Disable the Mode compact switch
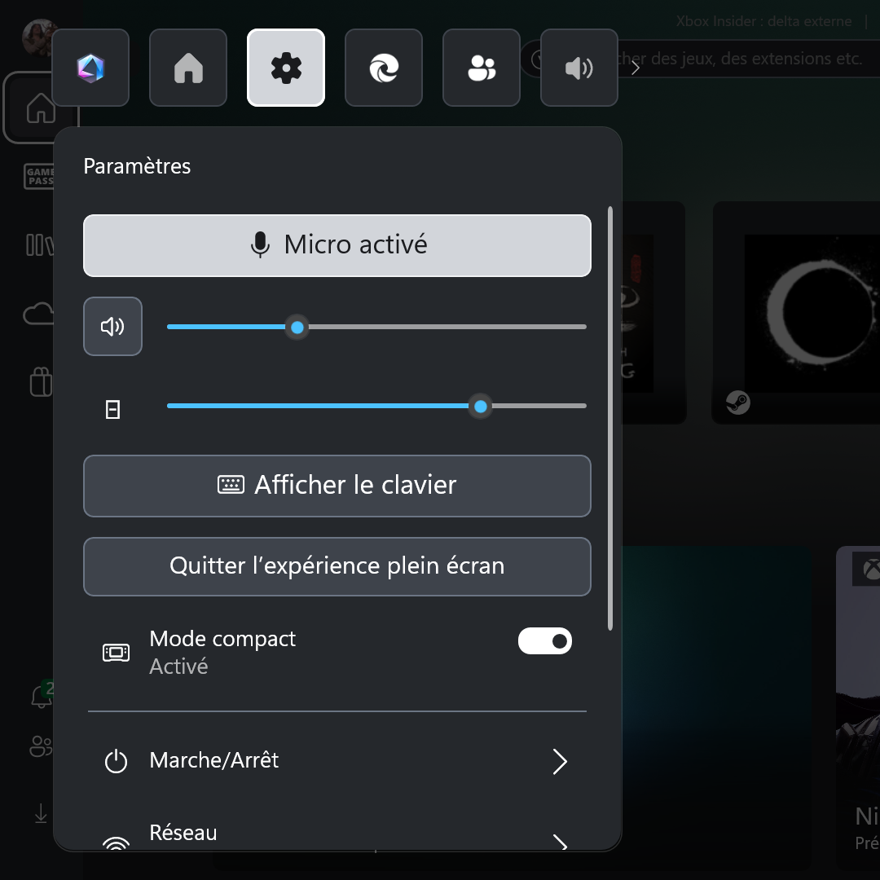 click(545, 641)
